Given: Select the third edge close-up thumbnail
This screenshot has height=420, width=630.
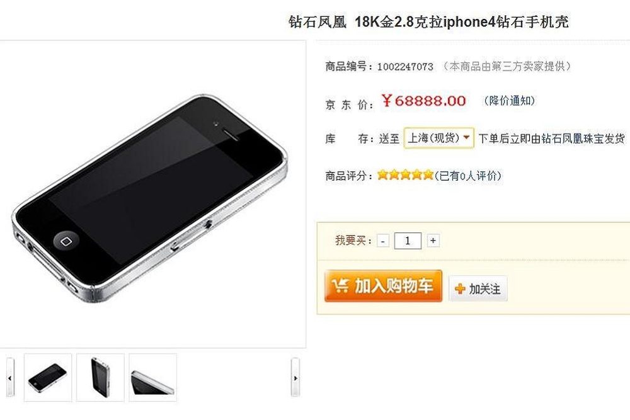Looking at the screenshot, I should click(x=152, y=377).
